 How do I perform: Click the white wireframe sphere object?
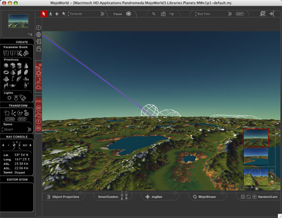tap(149, 110)
